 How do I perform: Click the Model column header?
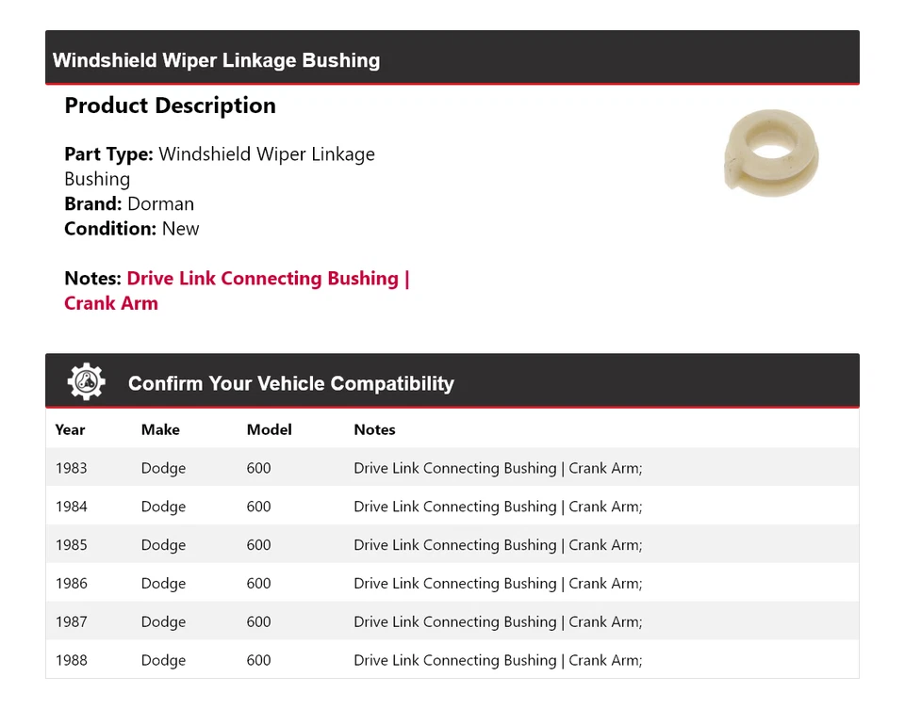pyautogui.click(x=269, y=429)
